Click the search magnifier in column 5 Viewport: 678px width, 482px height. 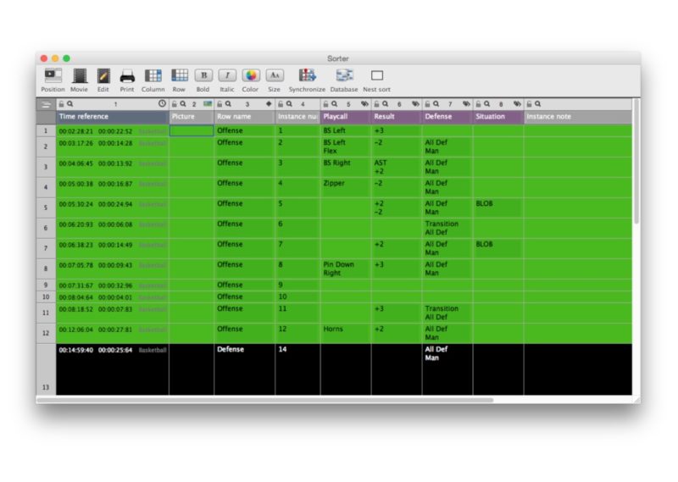(x=335, y=103)
